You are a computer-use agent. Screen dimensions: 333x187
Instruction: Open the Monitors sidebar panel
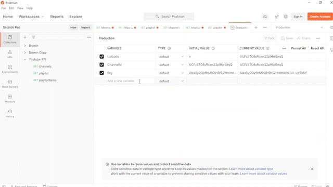(x=10, y=99)
